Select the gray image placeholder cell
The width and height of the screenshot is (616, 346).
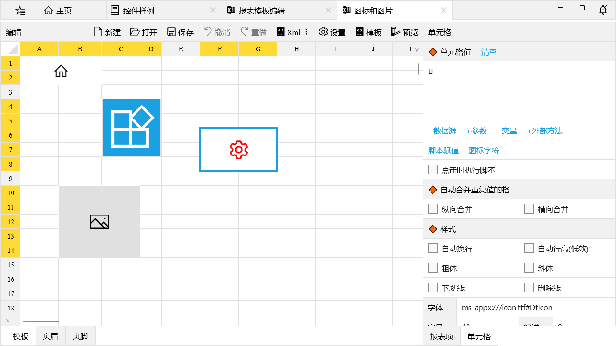click(x=99, y=222)
